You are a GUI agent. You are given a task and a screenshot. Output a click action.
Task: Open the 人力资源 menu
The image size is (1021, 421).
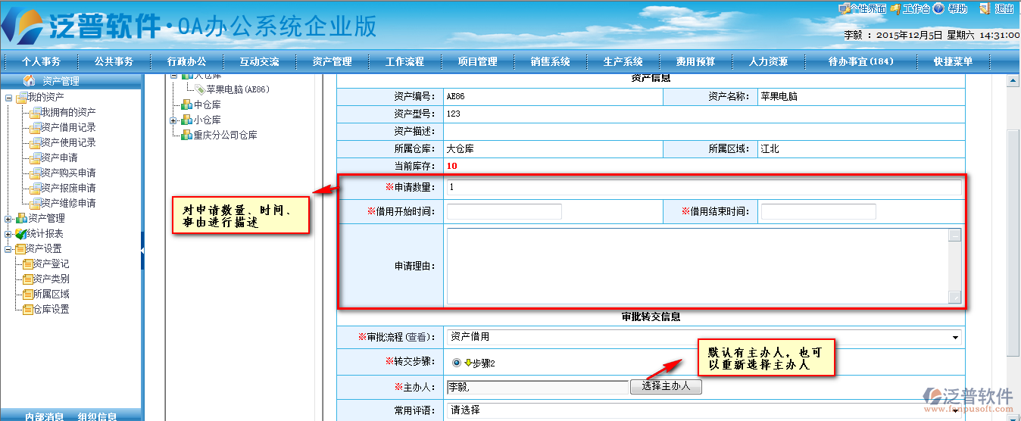(x=768, y=61)
